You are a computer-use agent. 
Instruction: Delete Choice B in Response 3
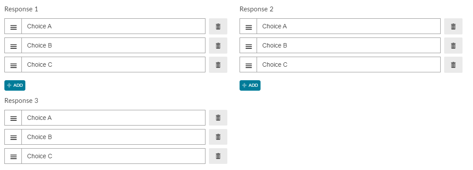(218, 137)
